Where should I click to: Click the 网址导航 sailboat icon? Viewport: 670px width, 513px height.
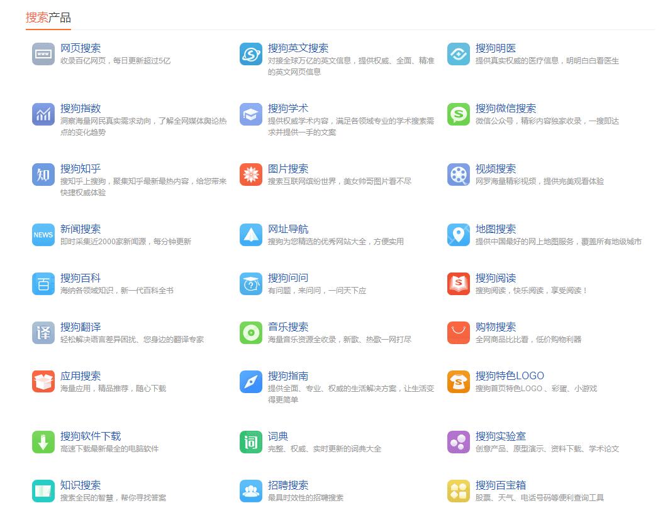[x=251, y=235]
